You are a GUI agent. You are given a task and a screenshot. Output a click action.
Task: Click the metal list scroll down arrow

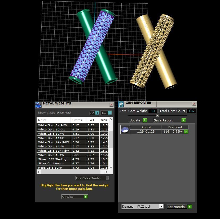pos(111,168)
